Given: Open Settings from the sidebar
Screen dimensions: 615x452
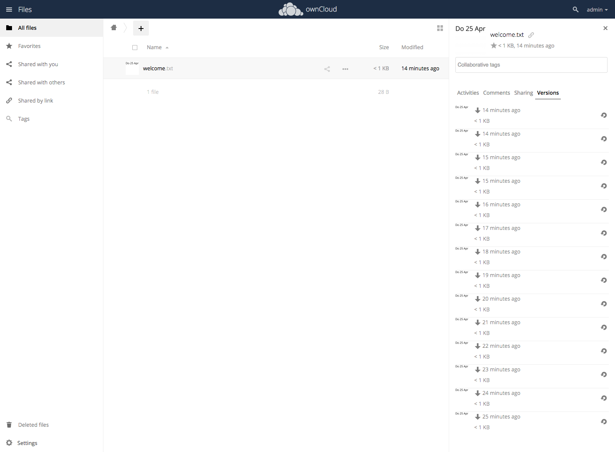Looking at the screenshot, I should click(x=27, y=443).
